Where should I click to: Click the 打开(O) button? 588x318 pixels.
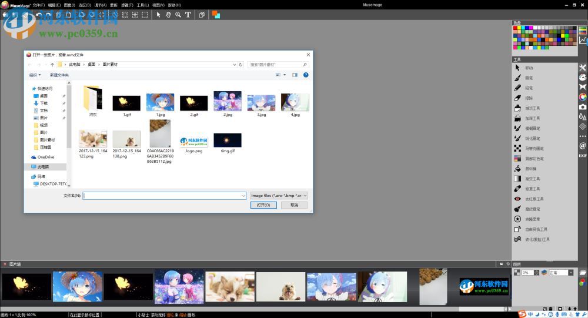(x=263, y=205)
